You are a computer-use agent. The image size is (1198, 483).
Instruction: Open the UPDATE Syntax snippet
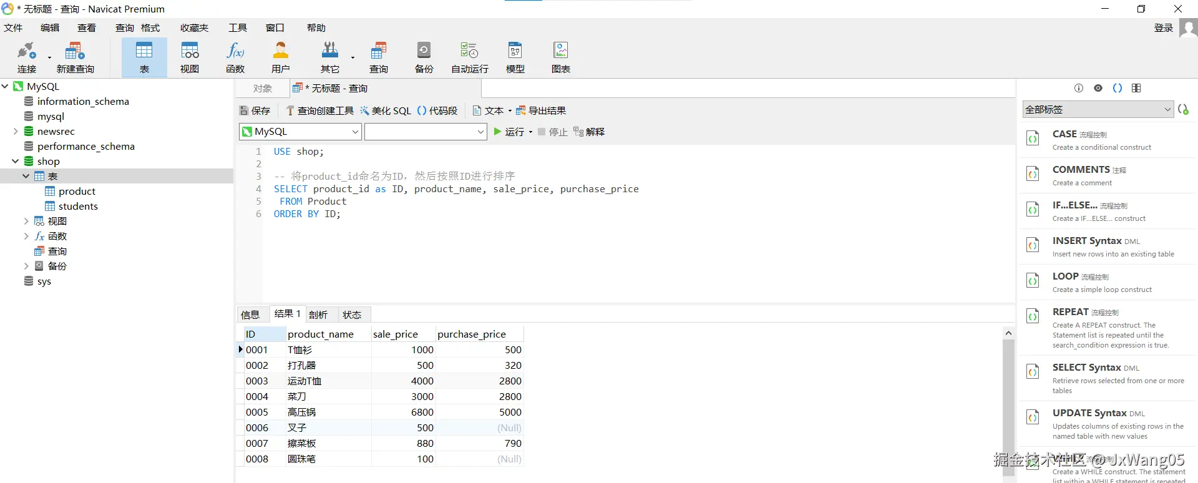(x=1108, y=424)
